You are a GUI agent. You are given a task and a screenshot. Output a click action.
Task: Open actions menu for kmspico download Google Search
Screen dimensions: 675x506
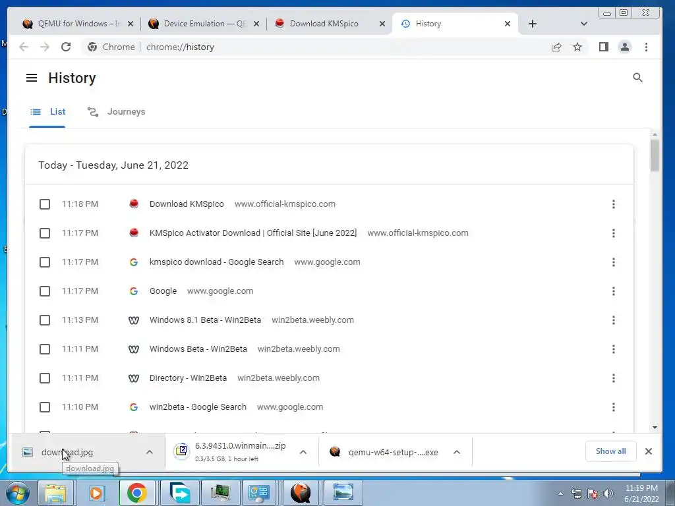point(614,262)
